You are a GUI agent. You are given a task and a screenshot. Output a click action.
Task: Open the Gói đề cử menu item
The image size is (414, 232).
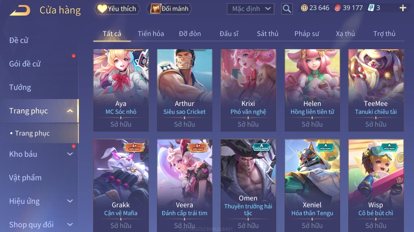click(x=25, y=64)
